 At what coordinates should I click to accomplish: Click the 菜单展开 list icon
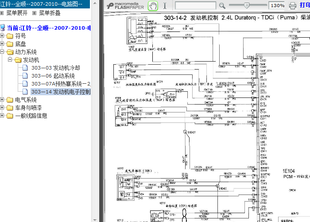click(x=3, y=13)
